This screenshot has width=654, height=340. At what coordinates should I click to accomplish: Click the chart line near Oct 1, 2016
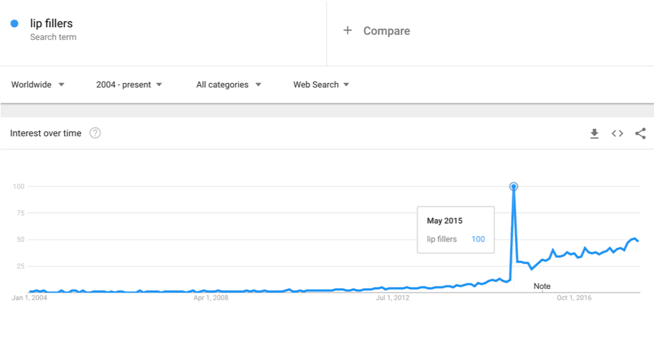[x=574, y=254]
